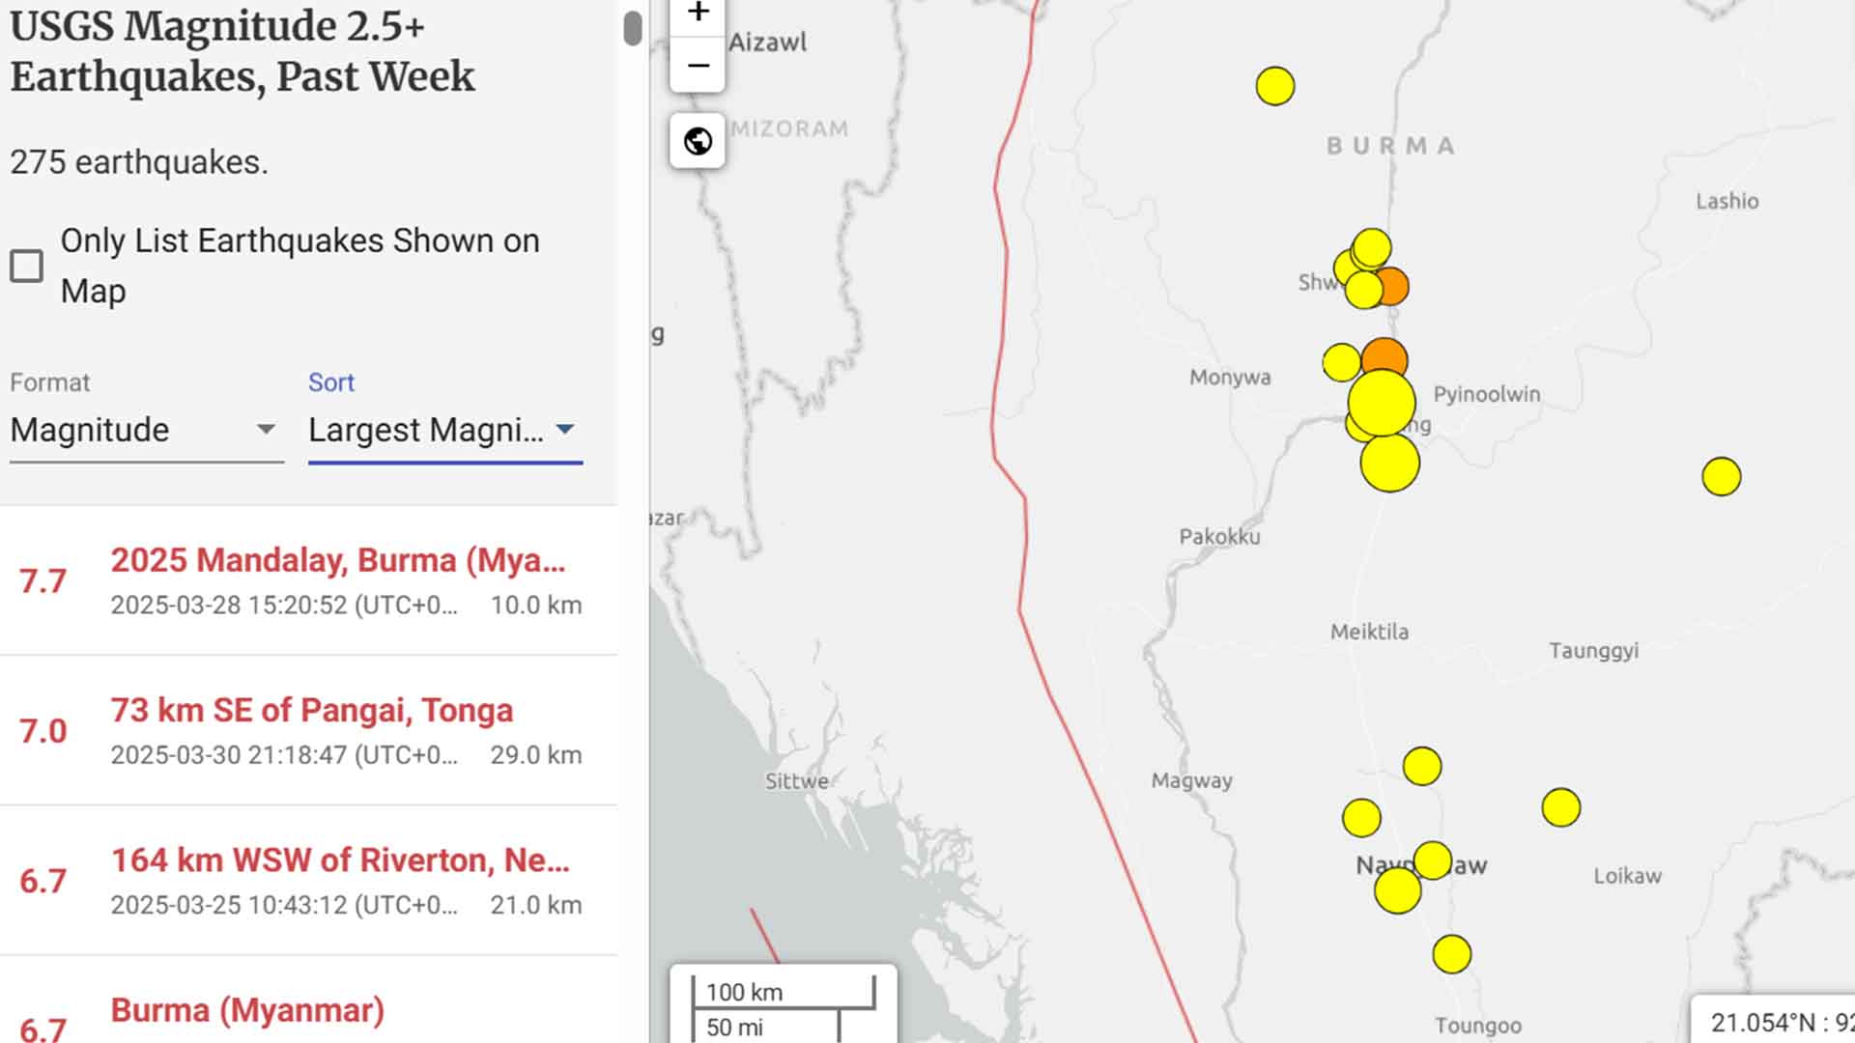Select the orange earthquake marker near Shwebo
This screenshot has width=1855, height=1043.
click(1393, 287)
